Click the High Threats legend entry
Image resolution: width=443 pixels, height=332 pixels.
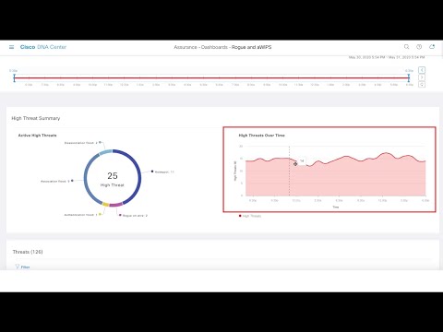250,216
